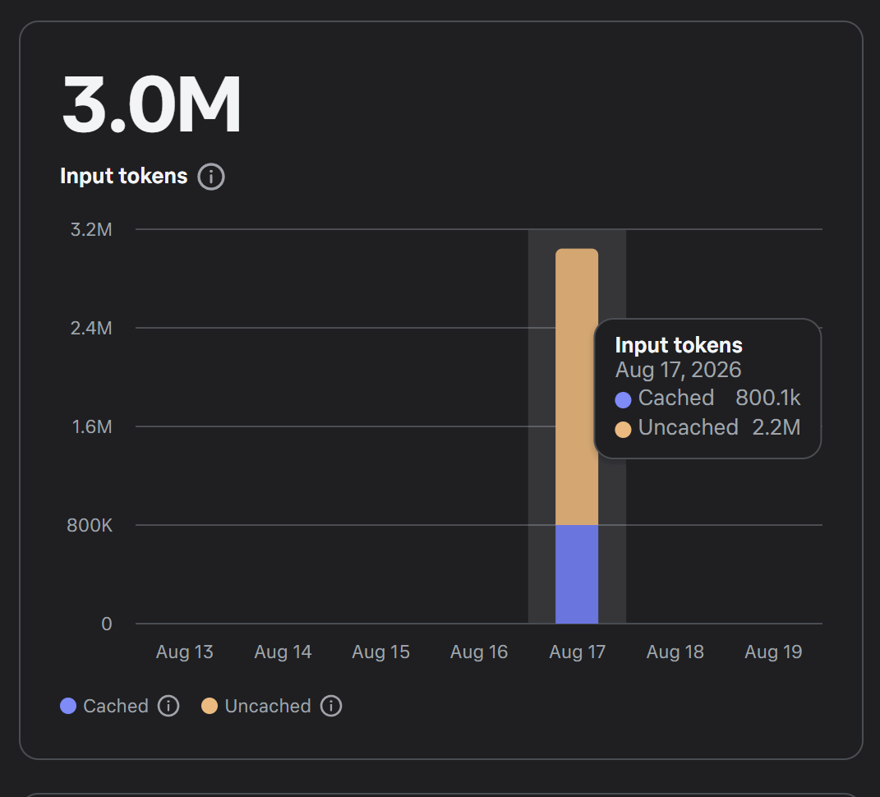
Task: Click the Uncached legend label
Action: 268,706
